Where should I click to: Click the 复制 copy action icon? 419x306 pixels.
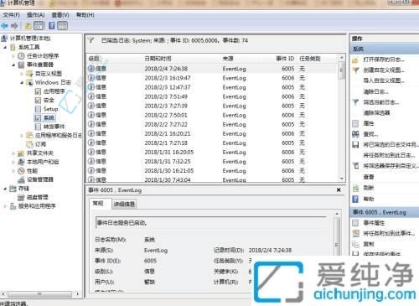point(355,244)
